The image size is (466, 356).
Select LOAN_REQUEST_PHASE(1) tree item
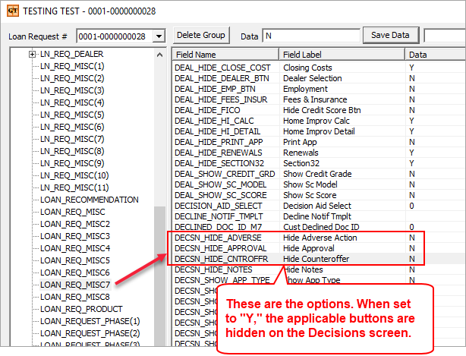pyautogui.click(x=90, y=321)
